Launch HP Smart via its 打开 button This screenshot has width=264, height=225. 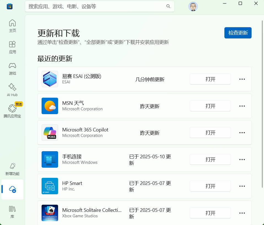tap(210, 186)
